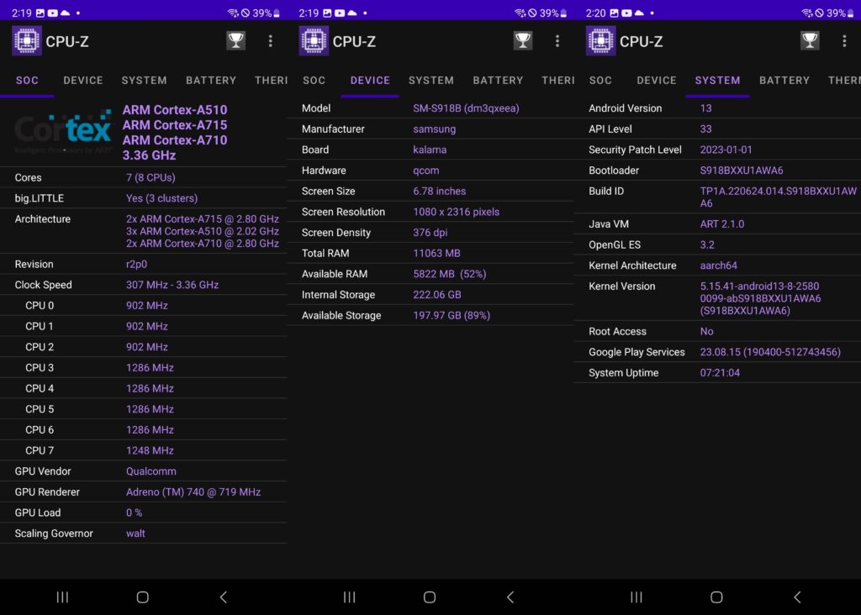
Task: Tap the CPU-Z app logo in SOC screen
Action: click(x=27, y=40)
